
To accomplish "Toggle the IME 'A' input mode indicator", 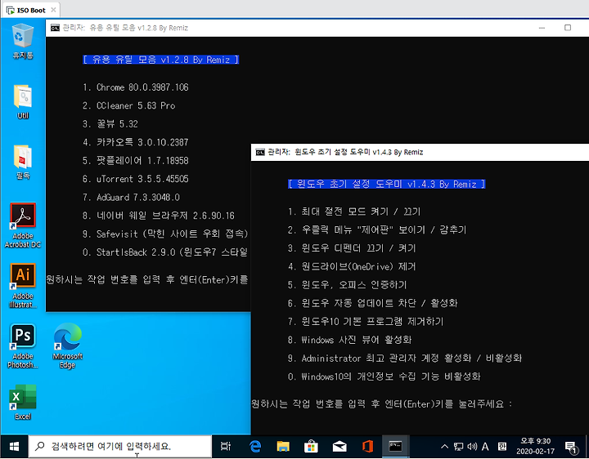I will point(485,446).
